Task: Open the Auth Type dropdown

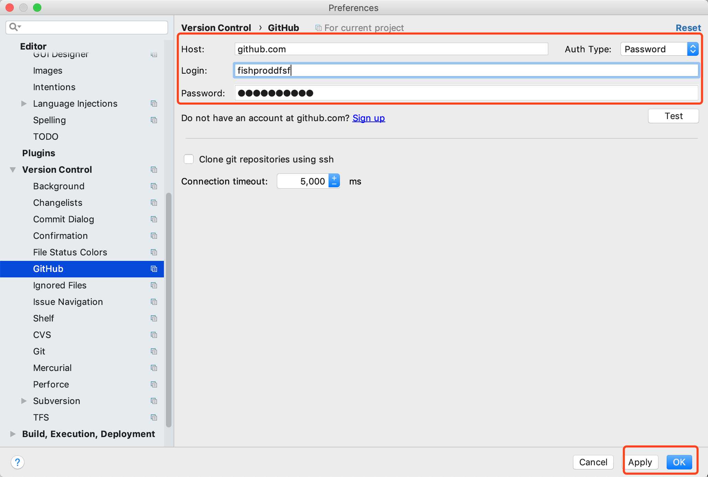Action: tap(659, 49)
